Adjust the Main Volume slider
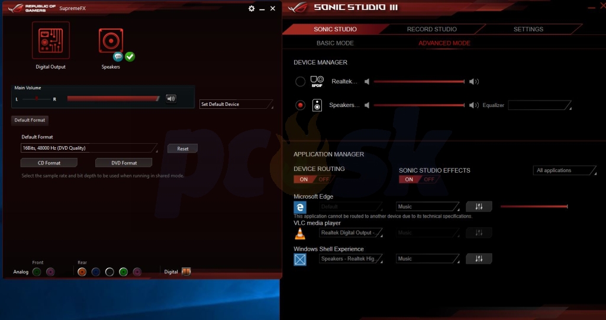 (x=114, y=99)
